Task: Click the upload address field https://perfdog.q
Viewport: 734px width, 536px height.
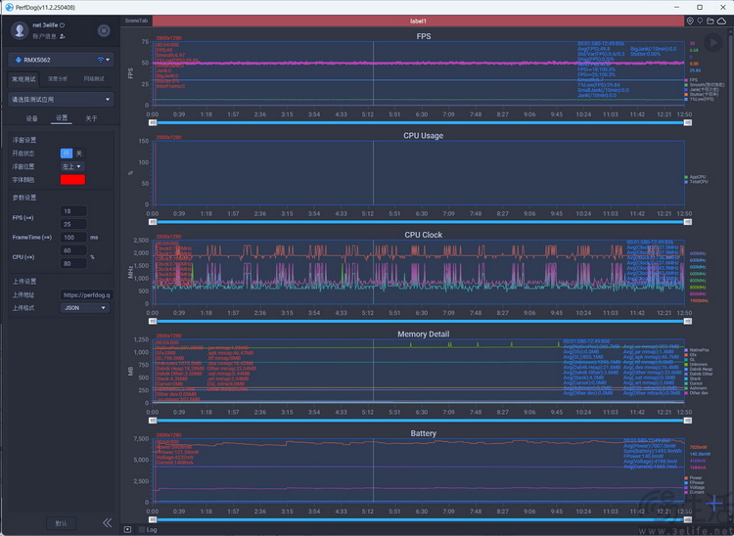Action: click(x=86, y=294)
